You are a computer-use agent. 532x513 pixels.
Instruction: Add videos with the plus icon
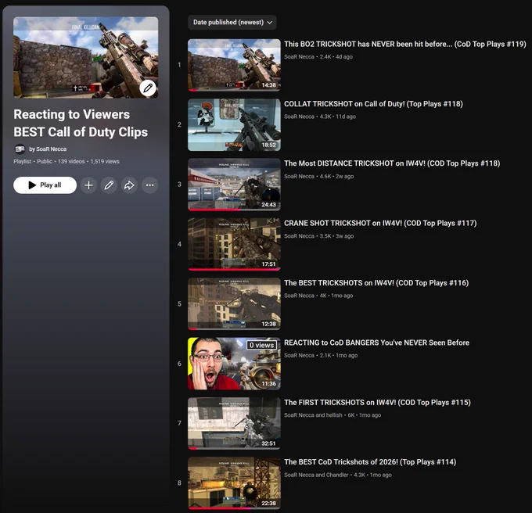[88, 185]
